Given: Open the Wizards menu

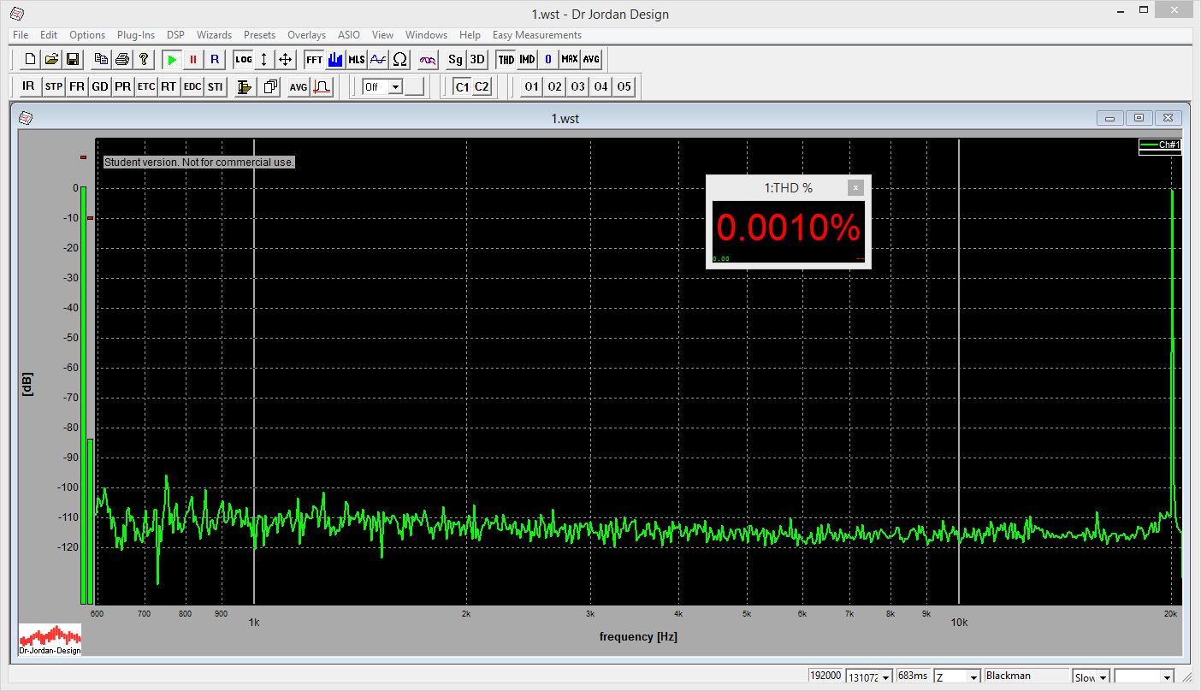Looking at the screenshot, I should 214,35.
